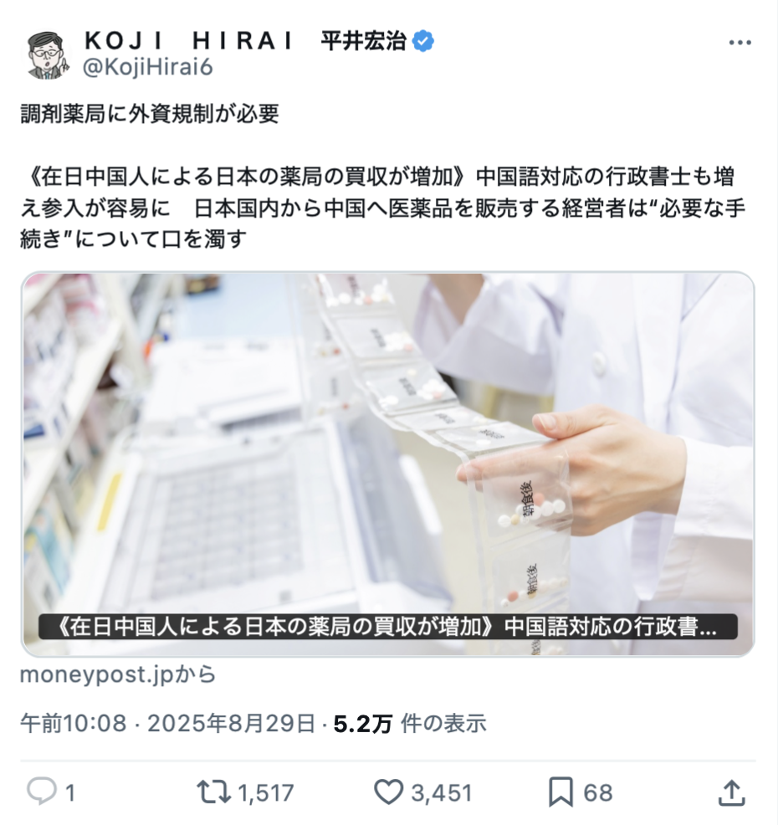Follow the moneypost.jpから source link
778x825 pixels.
(x=118, y=674)
